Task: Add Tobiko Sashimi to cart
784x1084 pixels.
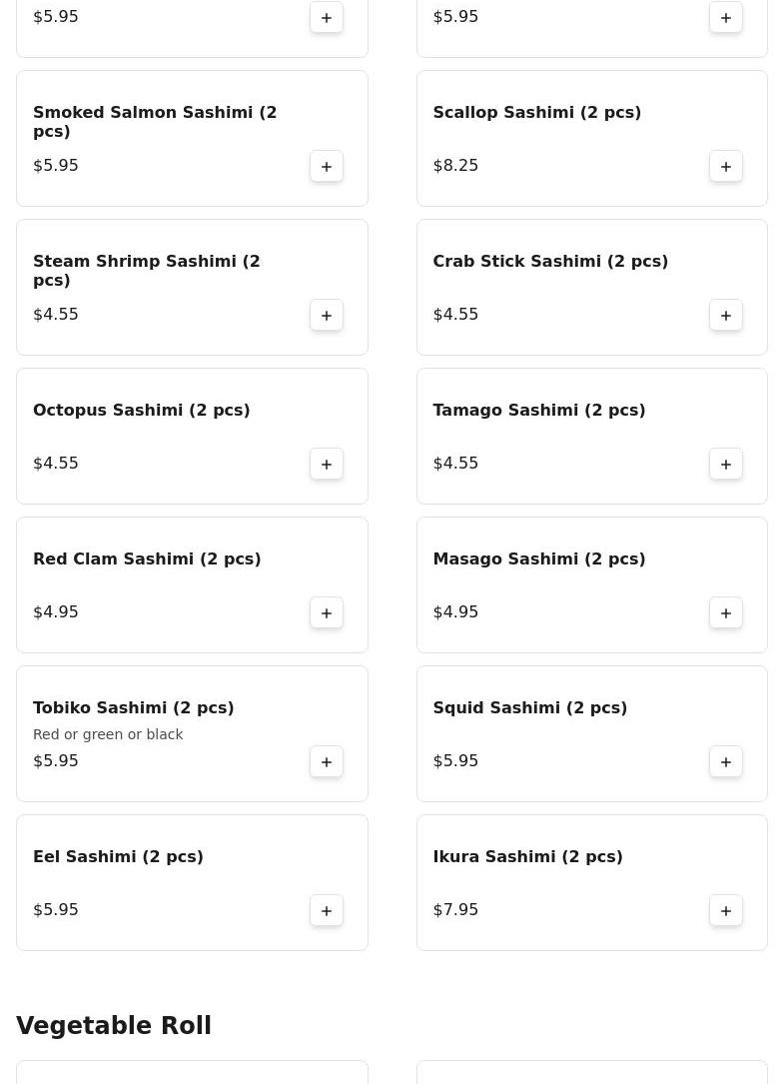Action: 327,761
